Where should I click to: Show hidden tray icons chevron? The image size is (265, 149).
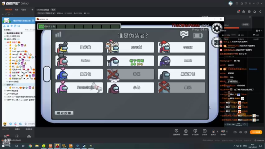(x=234, y=146)
